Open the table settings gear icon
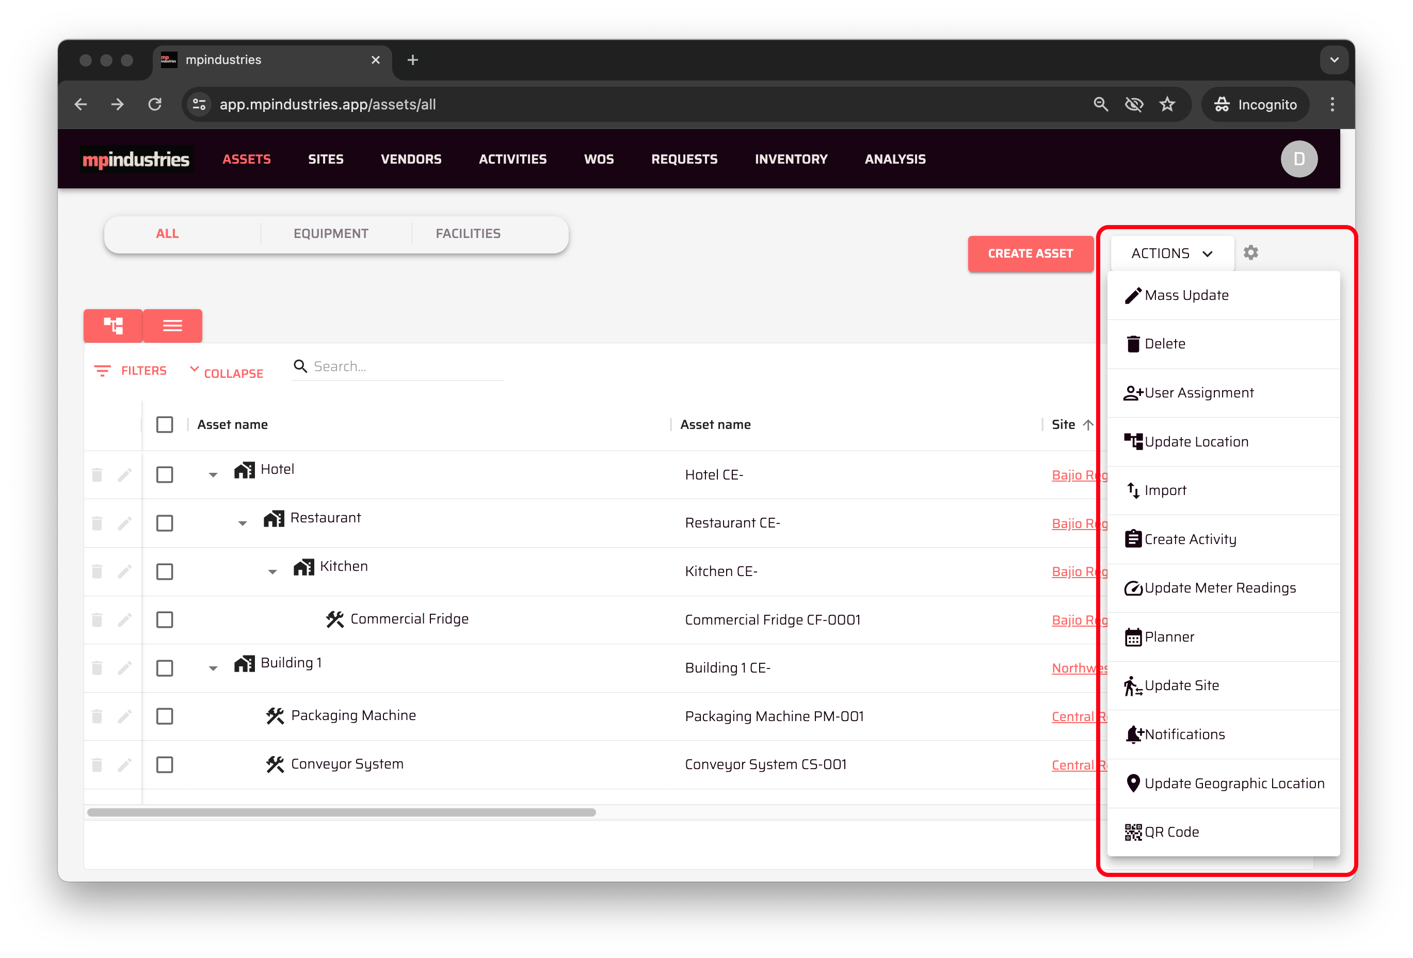Screen dimensions: 1413x958 (1250, 252)
